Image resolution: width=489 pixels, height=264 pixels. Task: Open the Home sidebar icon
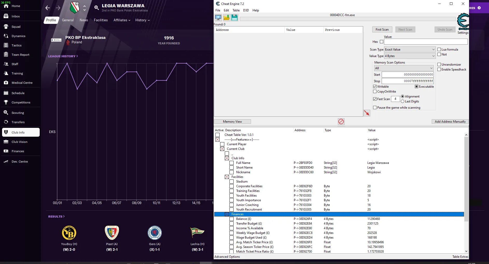(6, 6)
